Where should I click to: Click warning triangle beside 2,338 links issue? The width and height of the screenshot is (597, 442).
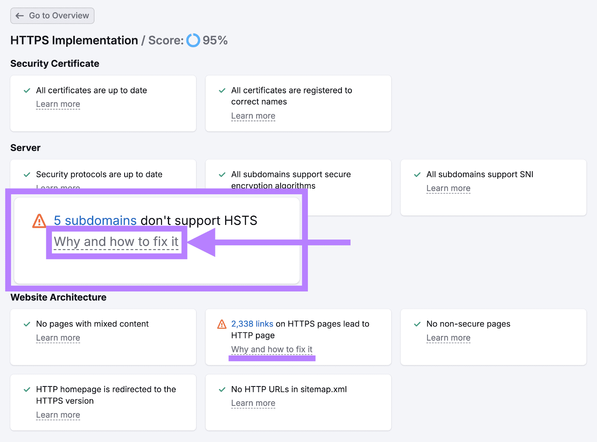(x=222, y=324)
